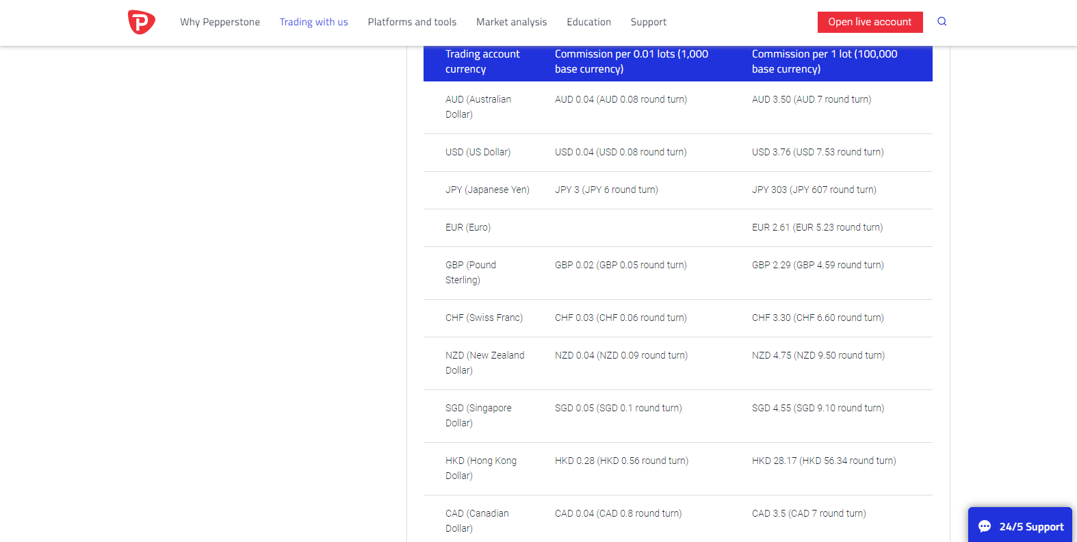The width and height of the screenshot is (1077, 542).
Task: Select the EUR (Euro) row label
Action: pyautogui.click(x=468, y=227)
